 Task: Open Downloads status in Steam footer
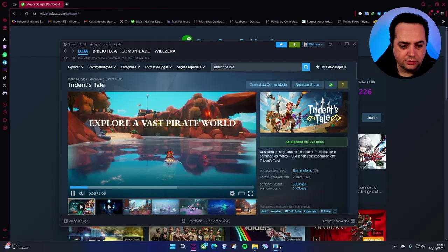pyautogui.click(x=205, y=221)
